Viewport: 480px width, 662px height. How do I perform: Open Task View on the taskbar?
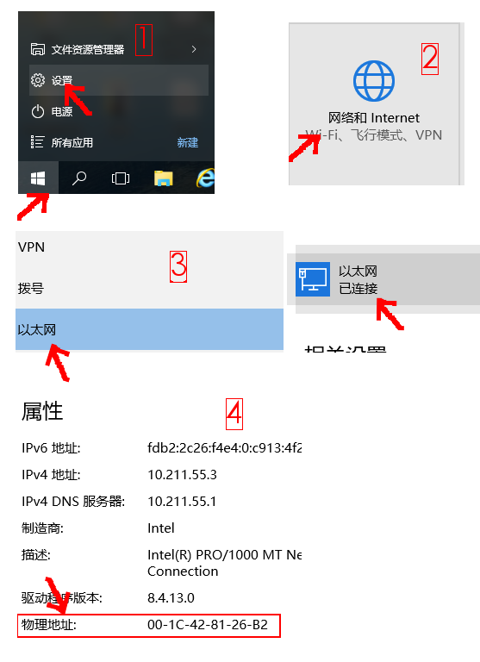(121, 178)
